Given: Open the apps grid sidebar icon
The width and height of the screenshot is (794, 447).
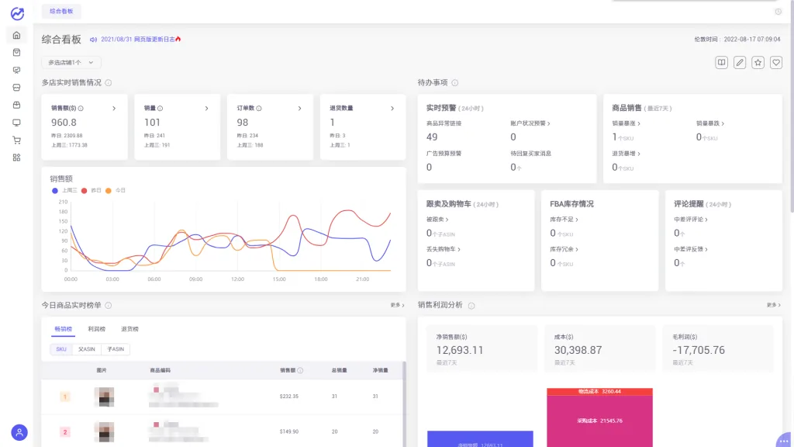Looking at the screenshot, I should pyautogui.click(x=17, y=158).
